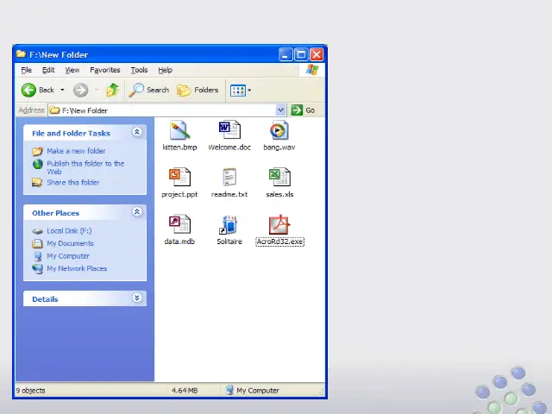This screenshot has height=414, width=552.
Task: Click the Make a new folder link
Action: point(76,151)
